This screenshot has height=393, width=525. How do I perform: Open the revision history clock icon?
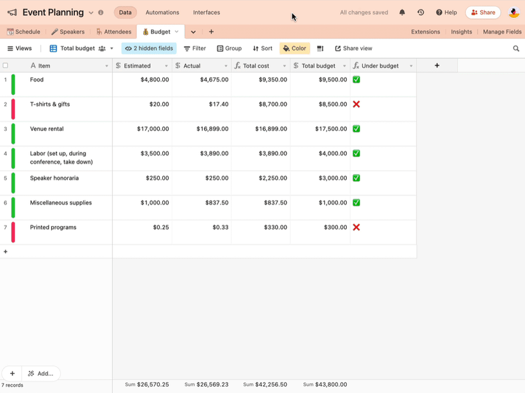[420, 12]
